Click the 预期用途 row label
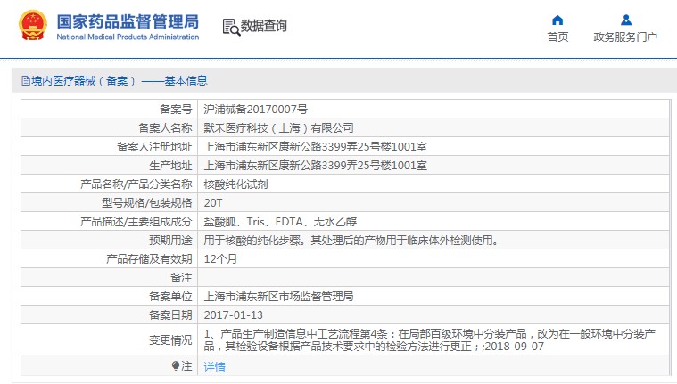The width and height of the screenshot is (677, 384). tap(170, 241)
